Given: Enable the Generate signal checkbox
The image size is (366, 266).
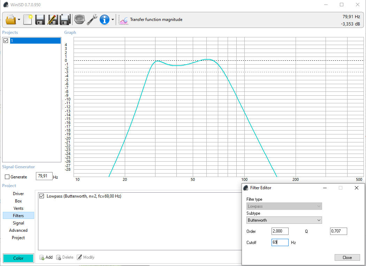Looking at the screenshot, I should 7,177.
